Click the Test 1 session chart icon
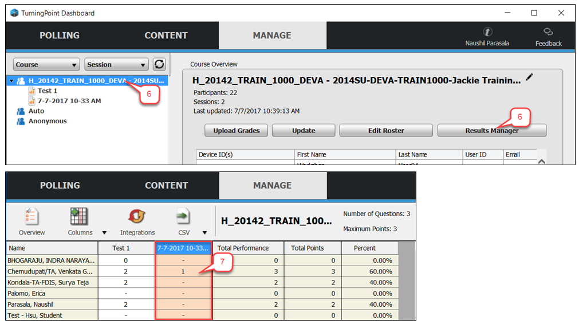This screenshot has width=579, height=324. [x=31, y=91]
